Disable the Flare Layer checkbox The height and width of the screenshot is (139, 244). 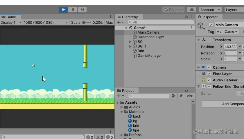click(209, 74)
